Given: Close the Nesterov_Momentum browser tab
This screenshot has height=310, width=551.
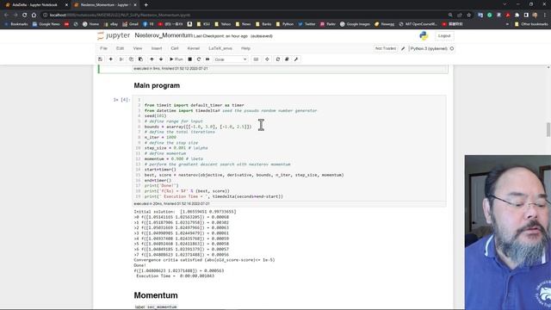Looking at the screenshot, I should coord(135,5).
